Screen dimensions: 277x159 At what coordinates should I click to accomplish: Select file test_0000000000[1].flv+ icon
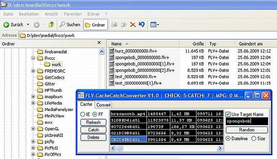click(112, 83)
